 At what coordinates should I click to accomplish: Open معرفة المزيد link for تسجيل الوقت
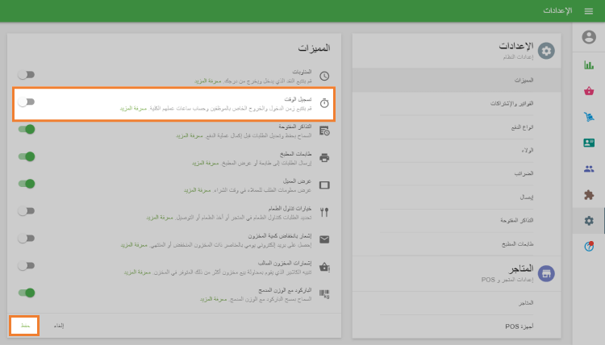pos(133,108)
